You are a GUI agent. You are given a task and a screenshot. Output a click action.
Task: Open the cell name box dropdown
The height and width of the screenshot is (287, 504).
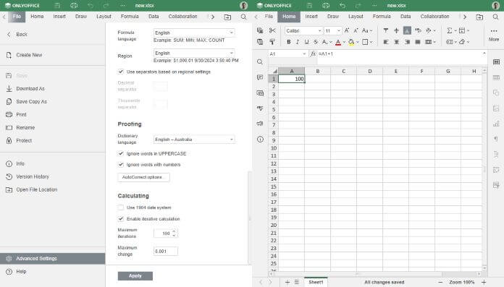coord(304,54)
